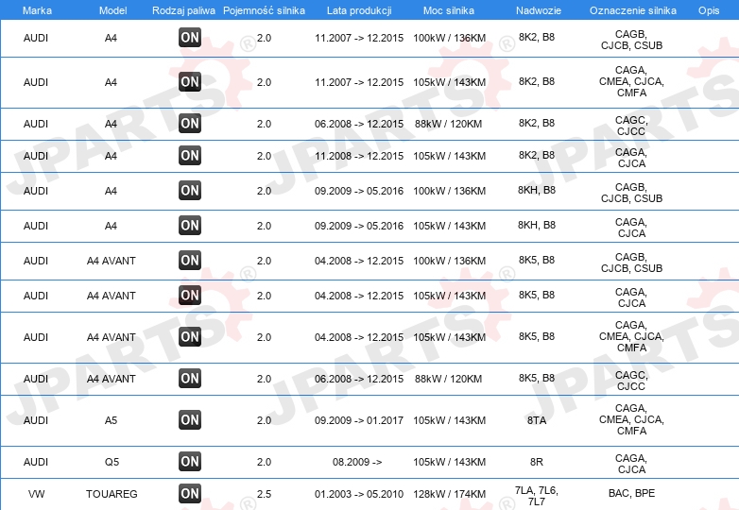The width and height of the screenshot is (739, 510).
Task: Click the 09.2009 -> 01.2017 production years cell
Action: click(x=359, y=420)
